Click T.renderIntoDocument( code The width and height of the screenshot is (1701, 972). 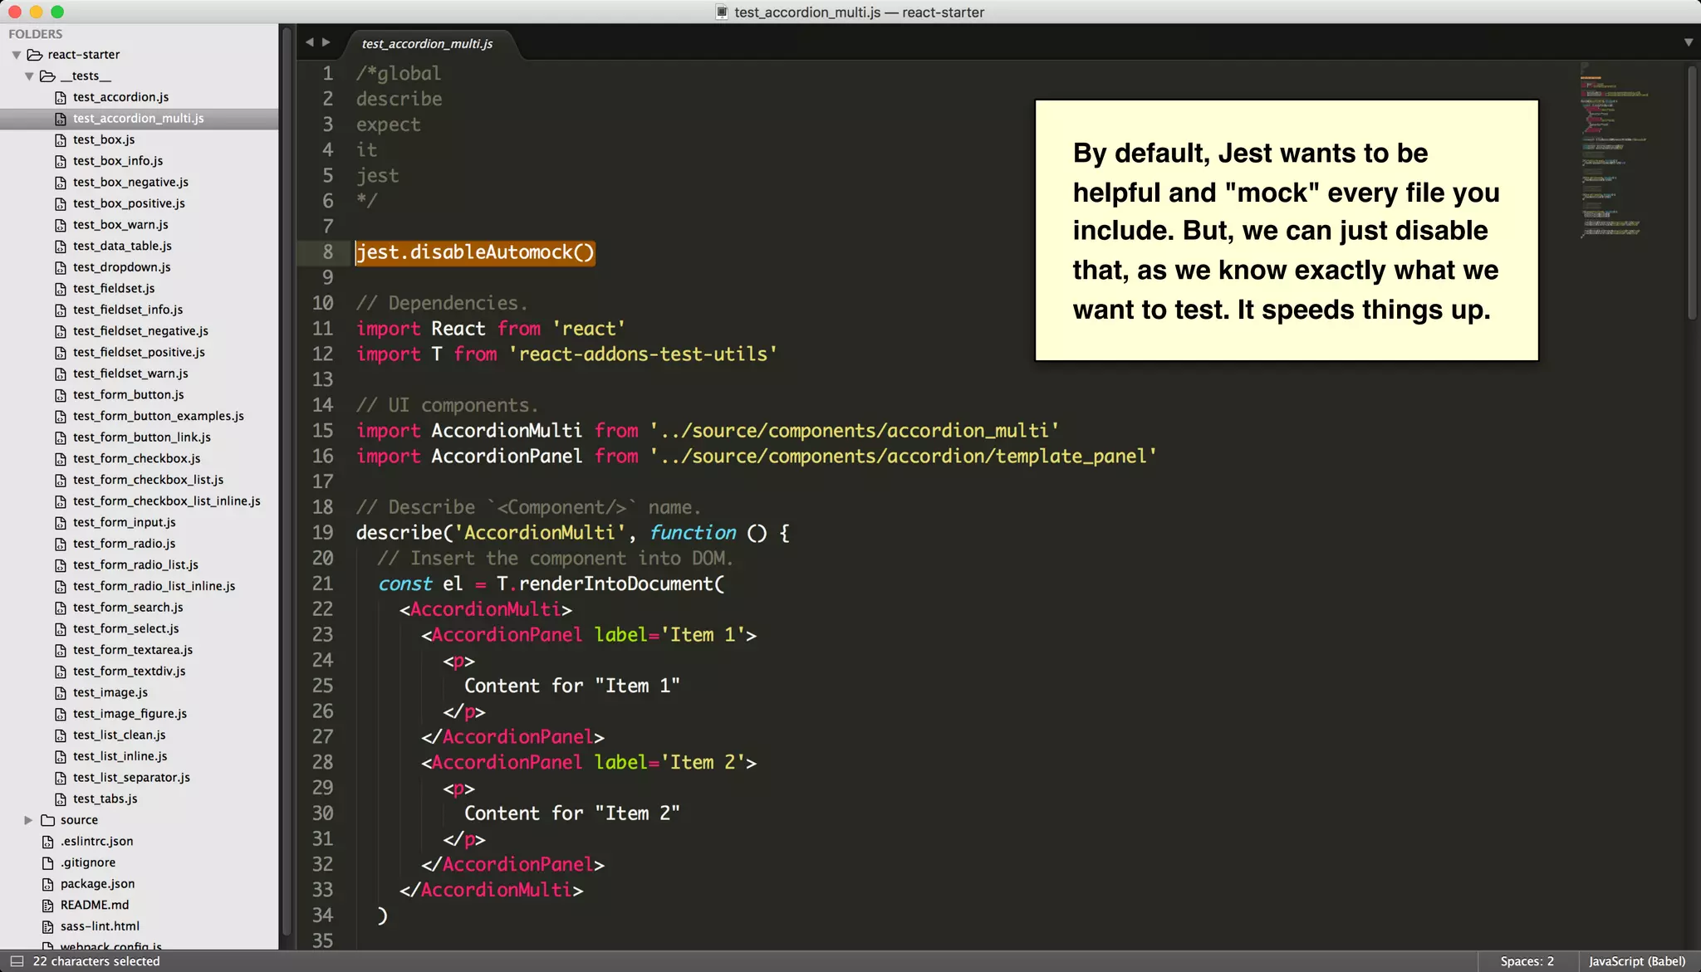point(610,584)
